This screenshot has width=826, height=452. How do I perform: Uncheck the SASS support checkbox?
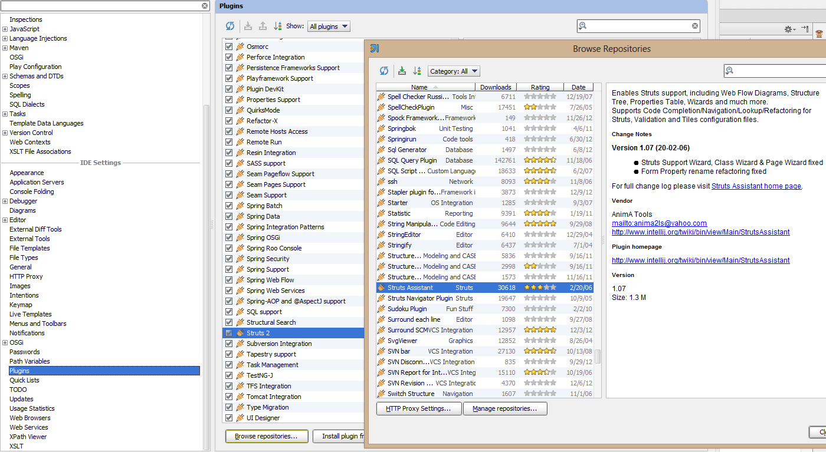point(229,163)
